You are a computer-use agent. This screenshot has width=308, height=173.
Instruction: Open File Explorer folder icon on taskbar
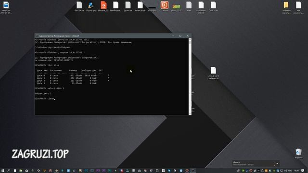[x=21, y=171]
